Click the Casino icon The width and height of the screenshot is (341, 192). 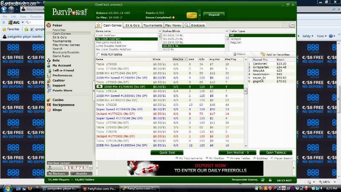coord(49,100)
